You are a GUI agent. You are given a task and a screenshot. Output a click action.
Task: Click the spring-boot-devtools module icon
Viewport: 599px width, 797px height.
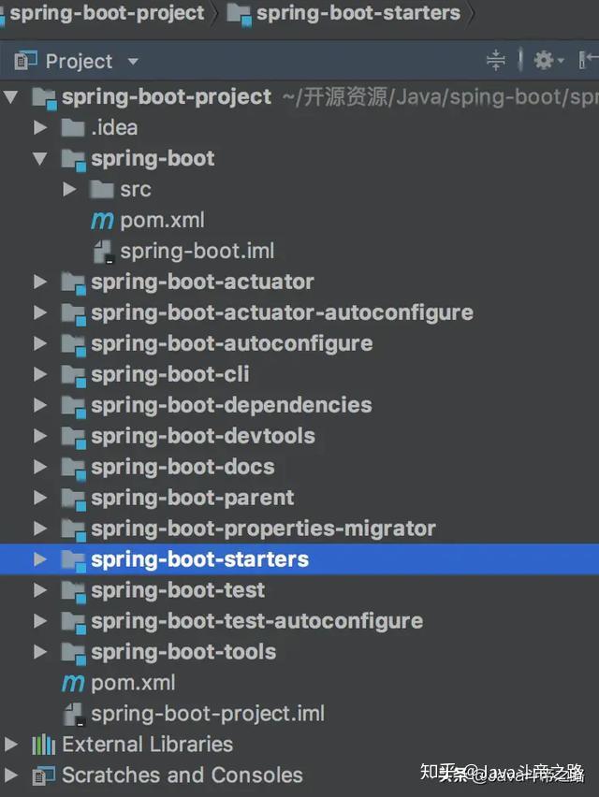pos(73,437)
